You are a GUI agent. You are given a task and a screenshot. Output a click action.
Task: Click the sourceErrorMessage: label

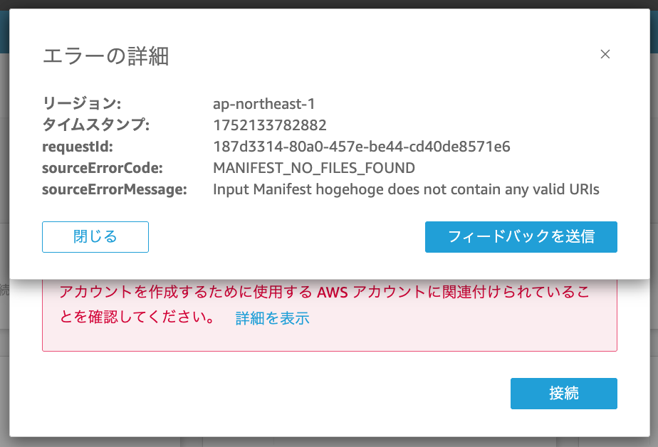point(114,189)
